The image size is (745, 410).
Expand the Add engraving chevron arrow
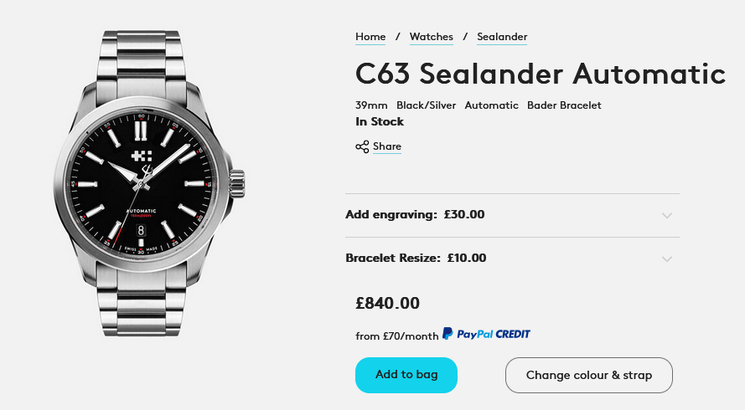tap(666, 215)
